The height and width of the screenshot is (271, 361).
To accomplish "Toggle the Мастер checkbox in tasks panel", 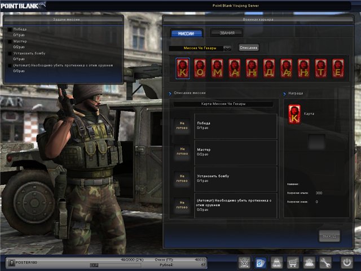I will point(10,41).
